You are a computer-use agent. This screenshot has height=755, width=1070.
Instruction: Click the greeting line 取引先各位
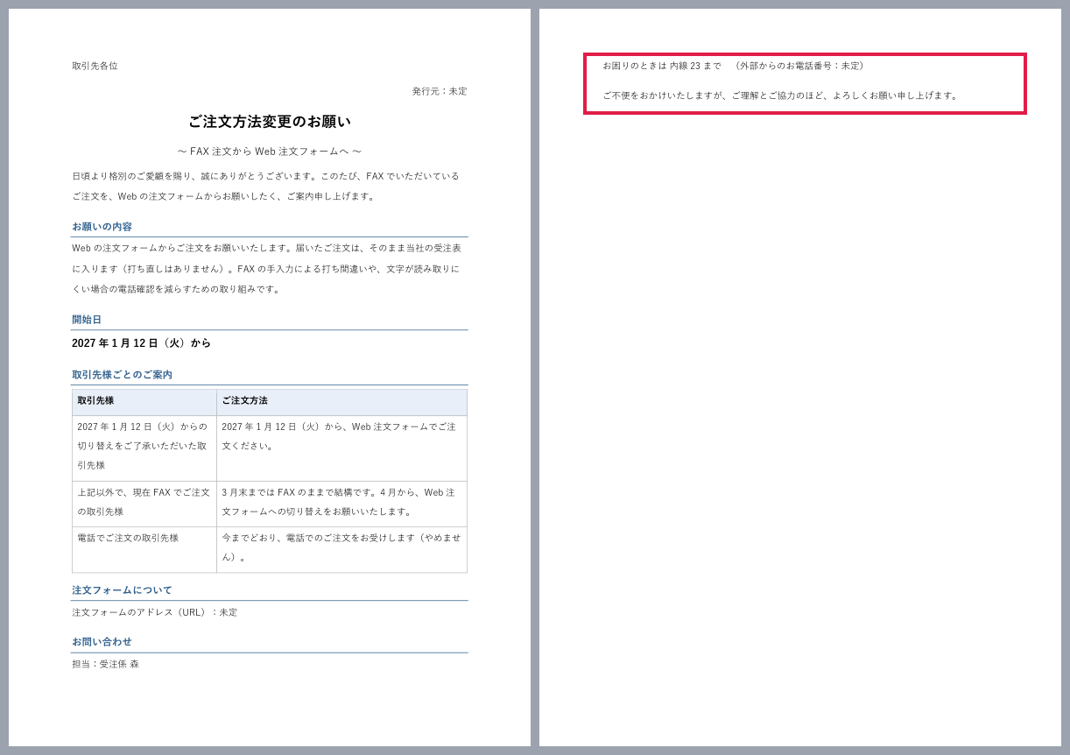click(95, 66)
